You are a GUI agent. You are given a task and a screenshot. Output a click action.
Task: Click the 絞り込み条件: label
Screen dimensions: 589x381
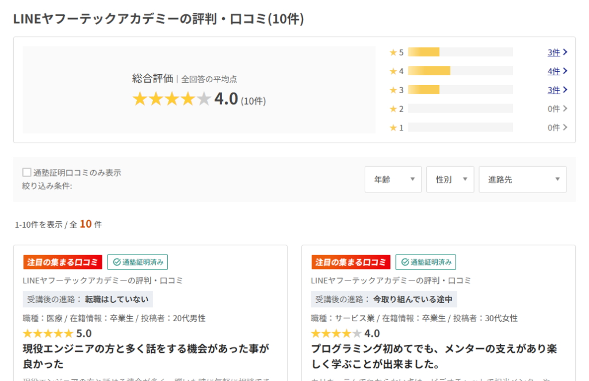(47, 186)
